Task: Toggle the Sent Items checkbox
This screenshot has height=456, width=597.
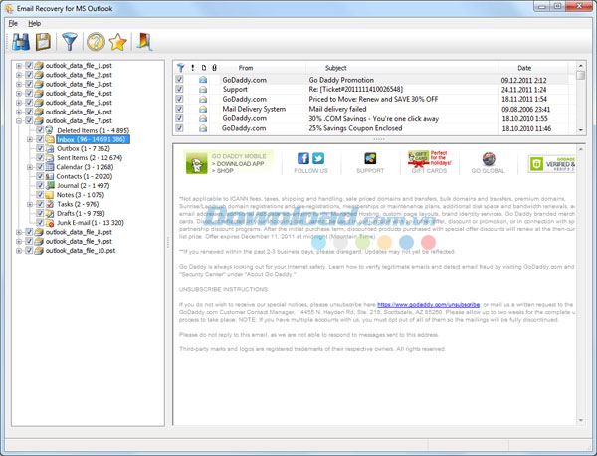Action: (x=40, y=157)
